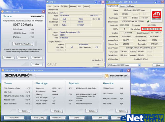Click the Close button in GPU-Z
Viewport: 165px width, 122px height.
click(158, 65)
